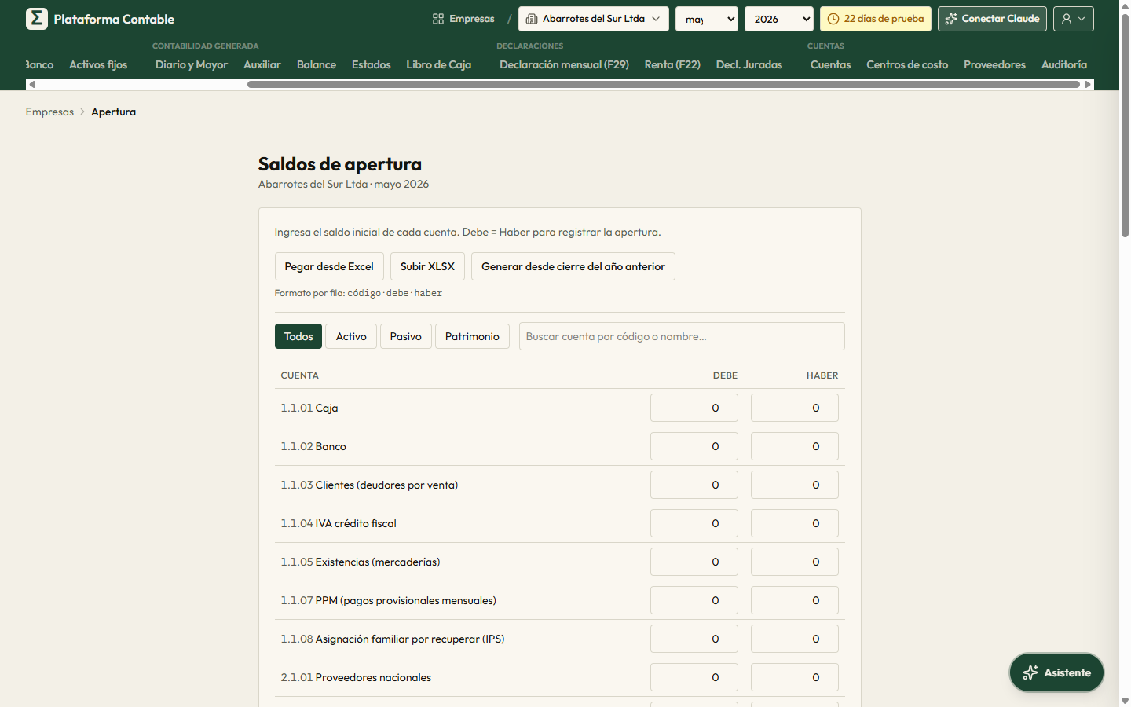Click the horizontal navigation scrollbar thumb
Screen dimensions: 1131x707
coord(664,84)
